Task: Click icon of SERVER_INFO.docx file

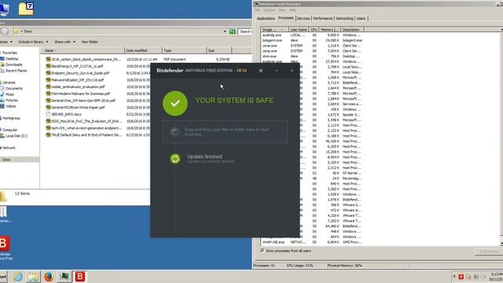Action: (x=48, y=114)
